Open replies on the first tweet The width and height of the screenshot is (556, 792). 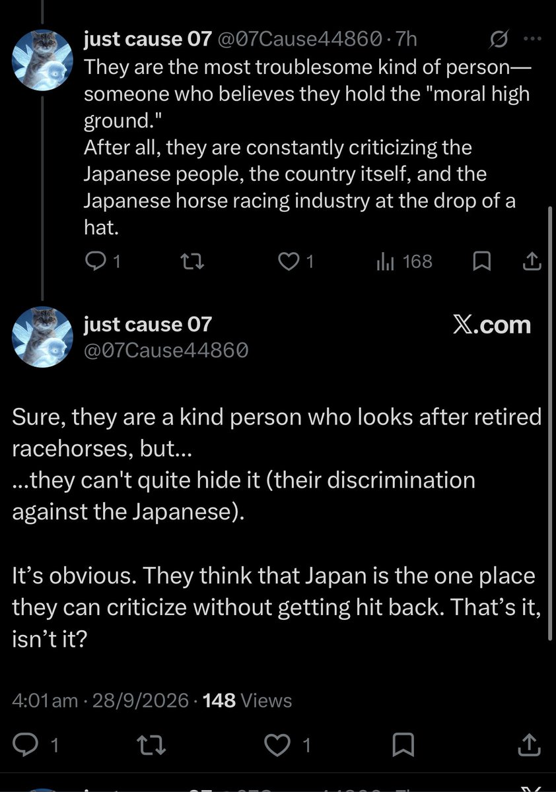coord(104,262)
